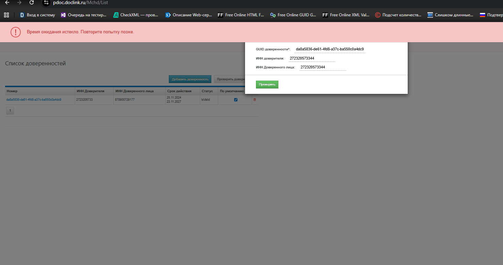Click the 'Статус' column header

pyautogui.click(x=209, y=91)
